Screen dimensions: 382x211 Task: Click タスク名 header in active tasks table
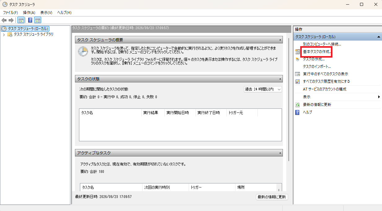coord(111,188)
